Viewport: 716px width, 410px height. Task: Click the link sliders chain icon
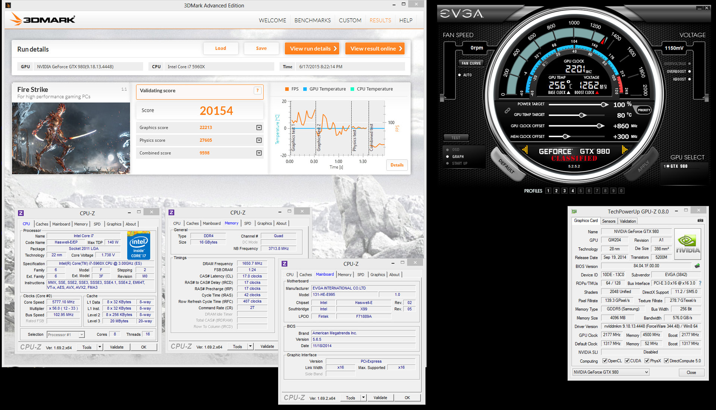click(x=507, y=110)
